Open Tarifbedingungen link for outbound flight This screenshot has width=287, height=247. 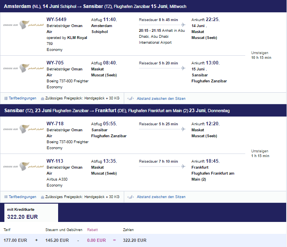click(22, 98)
